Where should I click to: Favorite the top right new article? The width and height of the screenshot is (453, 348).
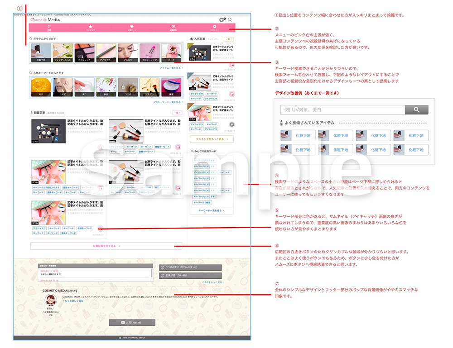[178, 147]
